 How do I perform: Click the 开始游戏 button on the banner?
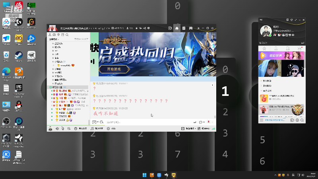click(114, 69)
